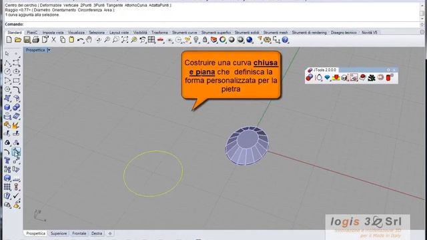Image resolution: width=427 pixels, height=240 pixels.
Task: Open the Visualizza tab
Action: 76,33
